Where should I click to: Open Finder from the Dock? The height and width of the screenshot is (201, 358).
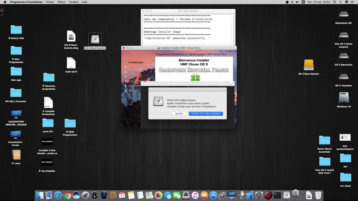40,195
